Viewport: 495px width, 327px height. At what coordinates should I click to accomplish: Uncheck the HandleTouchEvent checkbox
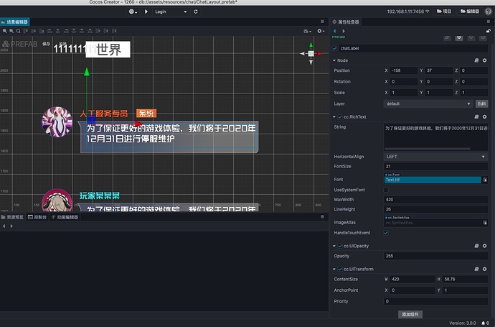click(387, 233)
